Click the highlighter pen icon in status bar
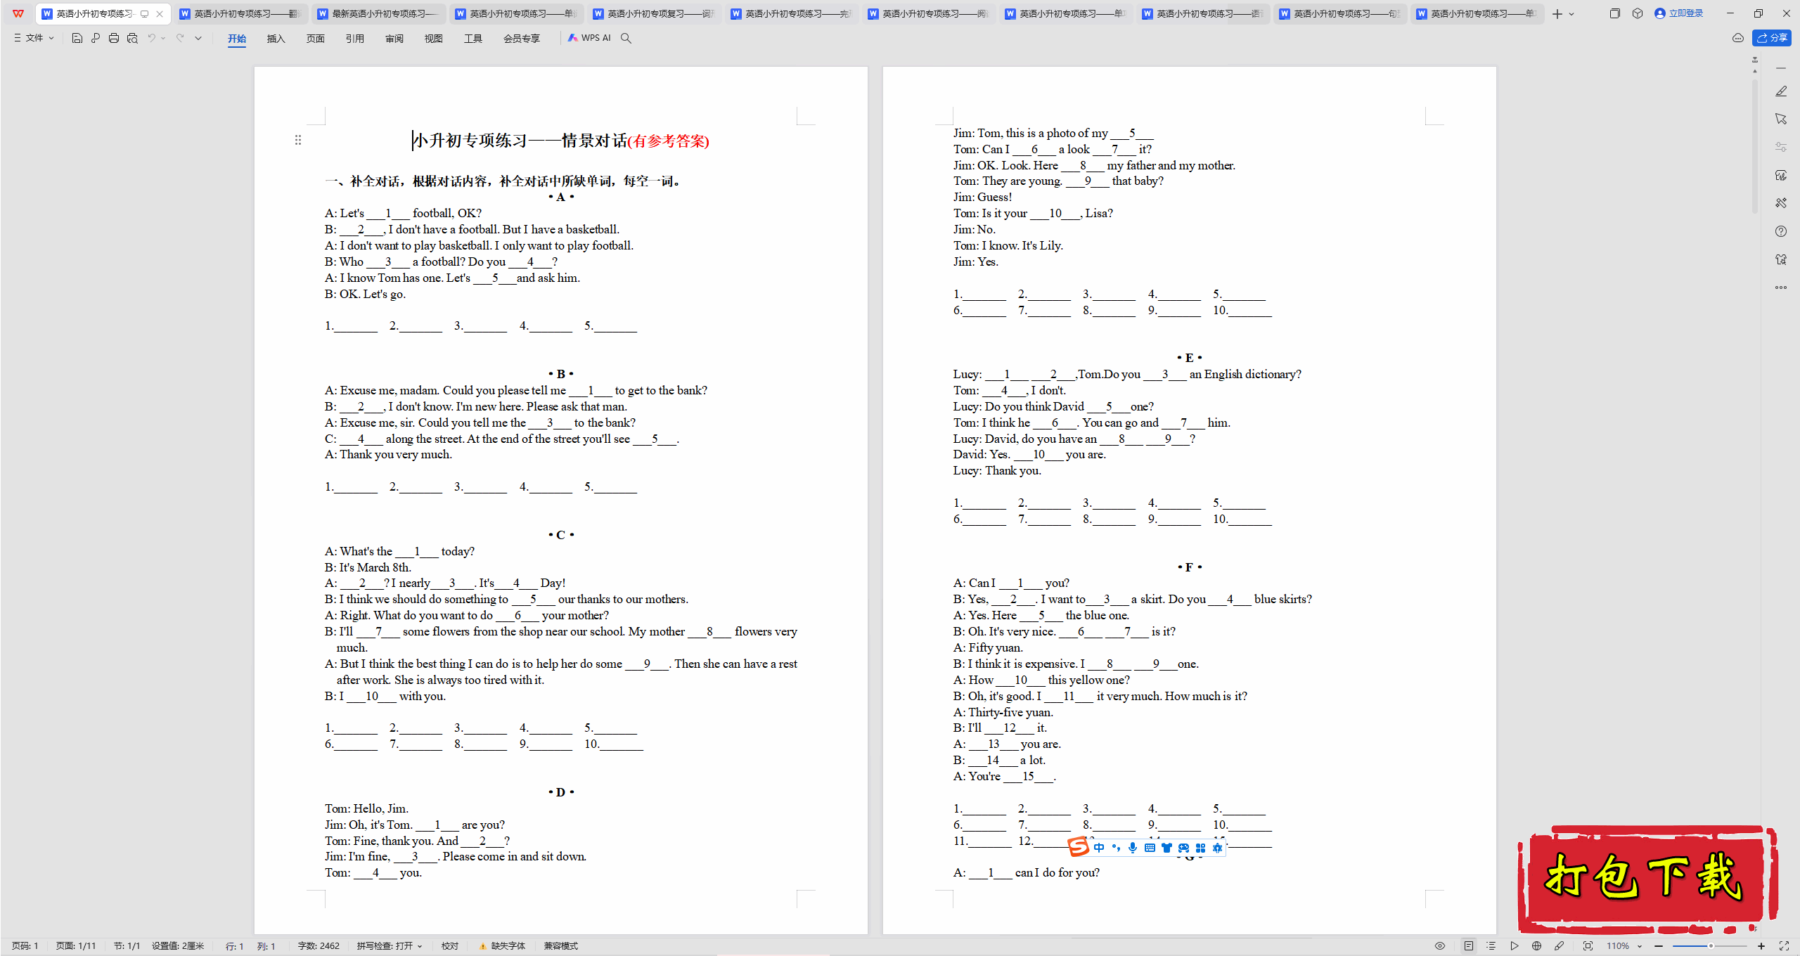 coord(1560,946)
